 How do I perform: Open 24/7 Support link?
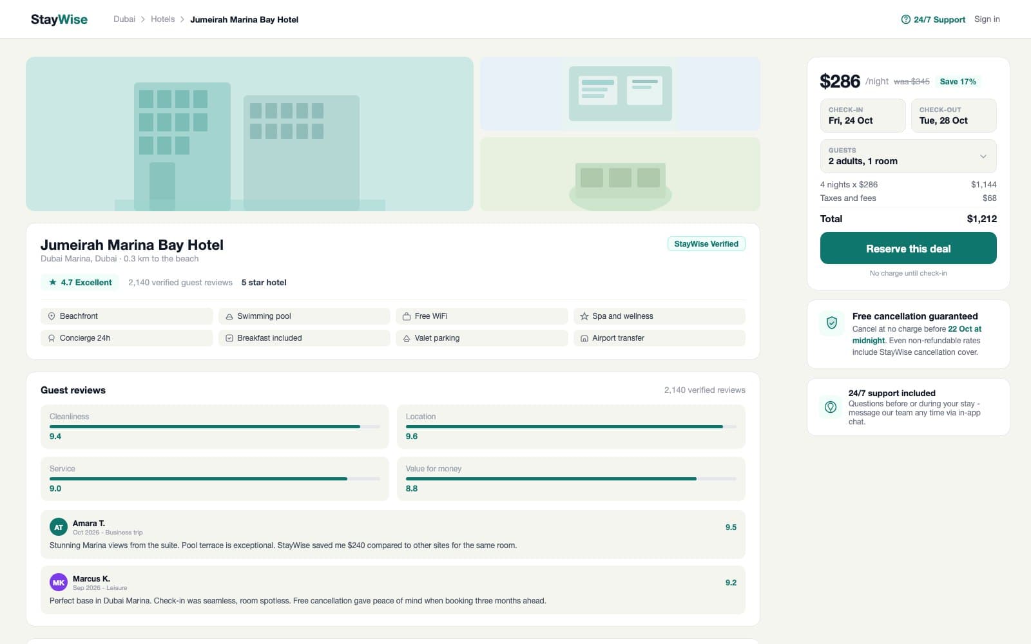tap(933, 19)
